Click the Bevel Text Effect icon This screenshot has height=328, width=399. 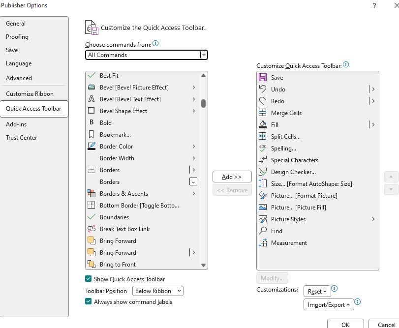(x=92, y=99)
